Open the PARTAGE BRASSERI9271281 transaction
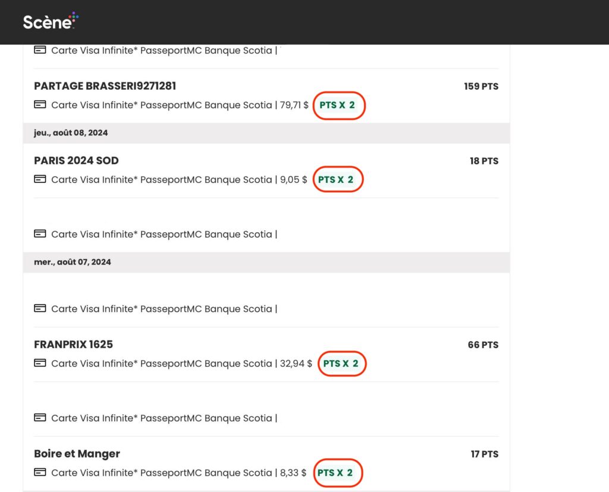 [x=105, y=86]
